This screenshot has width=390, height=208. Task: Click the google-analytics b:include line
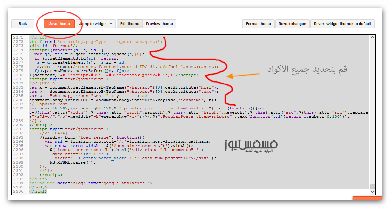click(x=91, y=183)
